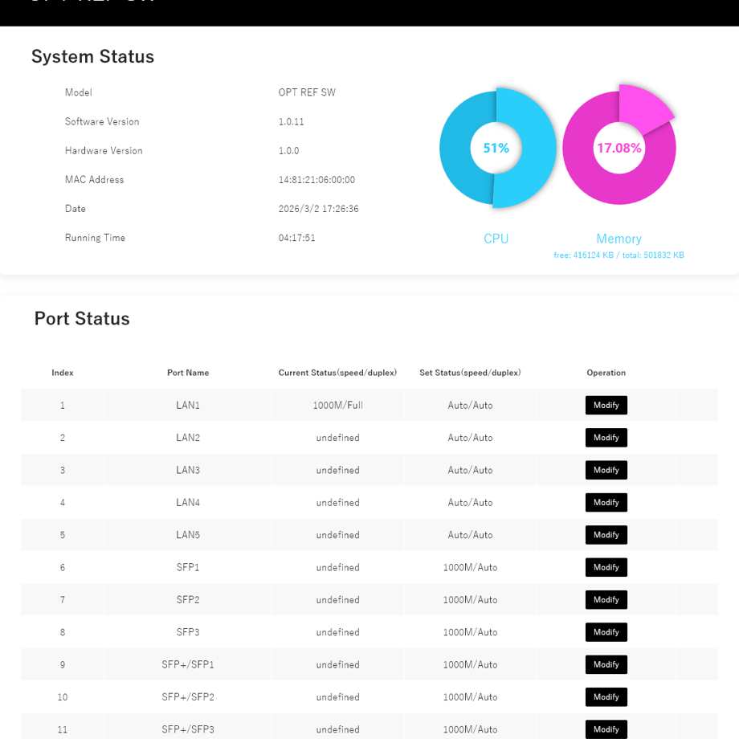Click the Memory free/total text
The width and height of the screenshot is (739, 739).
click(x=619, y=255)
